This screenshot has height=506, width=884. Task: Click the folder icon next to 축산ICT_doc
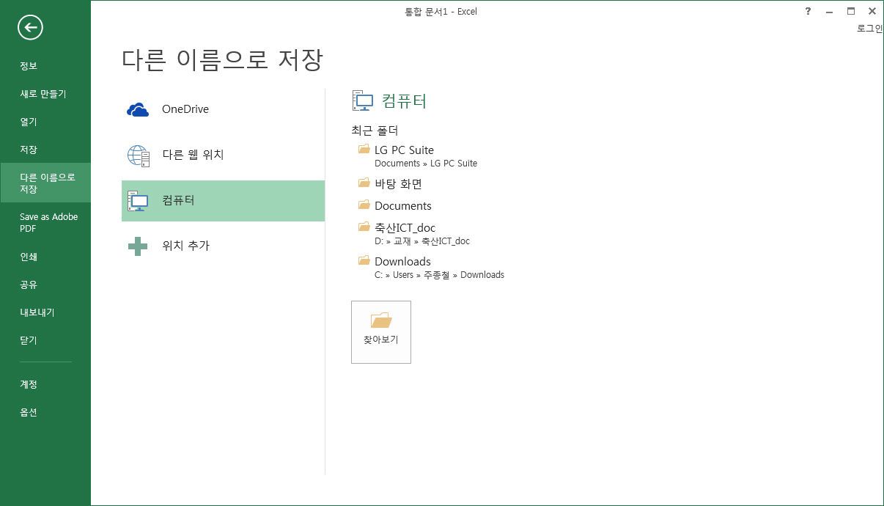pos(364,227)
